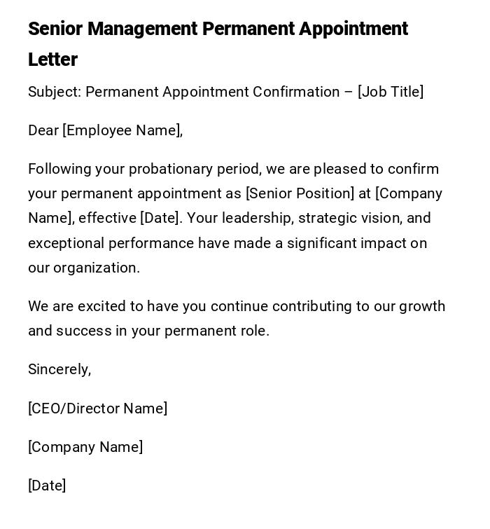This screenshot has width=490, height=529.
Task: Click the [Job Title] placeholder
Action: coord(391,92)
